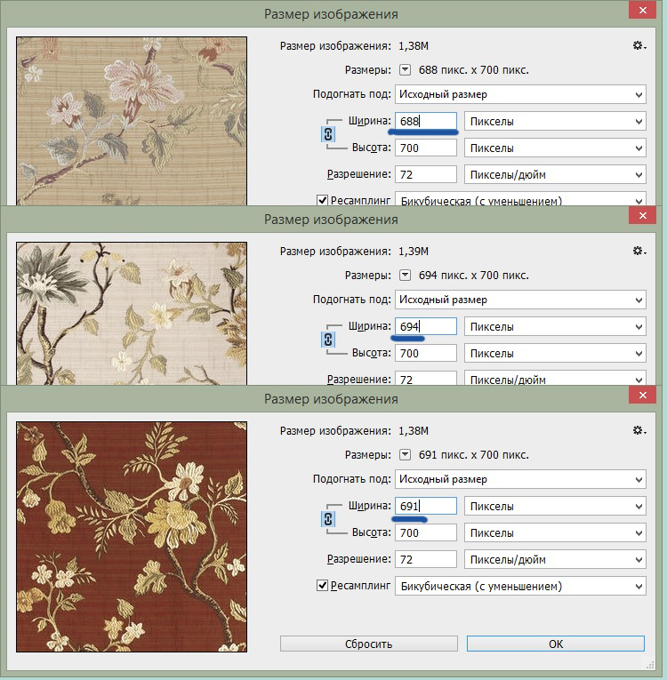Confirm with the OK button

[x=555, y=644]
